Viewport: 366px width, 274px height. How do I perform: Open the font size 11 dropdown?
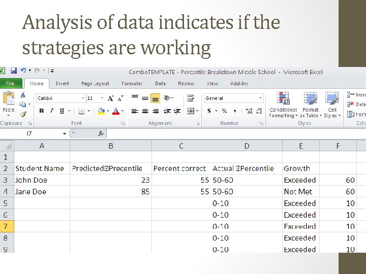pyautogui.click(x=102, y=98)
